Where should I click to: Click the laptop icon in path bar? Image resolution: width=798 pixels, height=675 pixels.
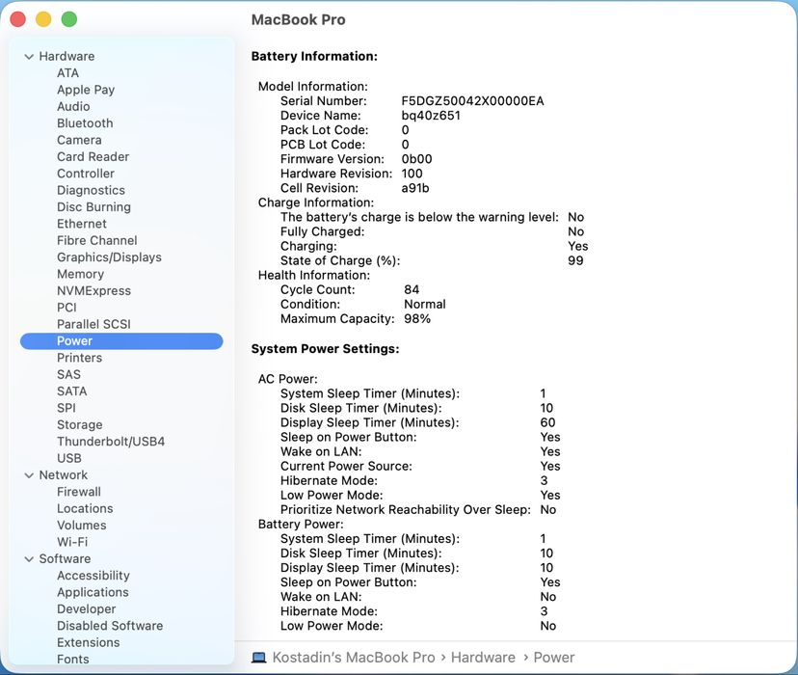(259, 658)
